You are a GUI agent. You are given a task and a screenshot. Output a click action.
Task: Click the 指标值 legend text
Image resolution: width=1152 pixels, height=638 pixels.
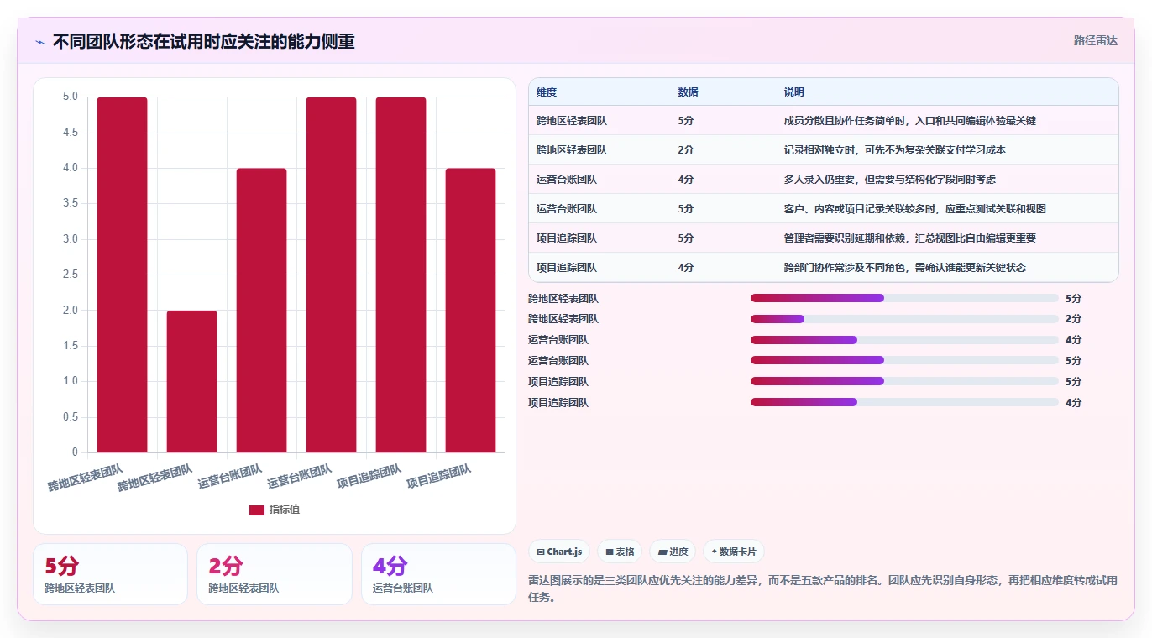[285, 510]
